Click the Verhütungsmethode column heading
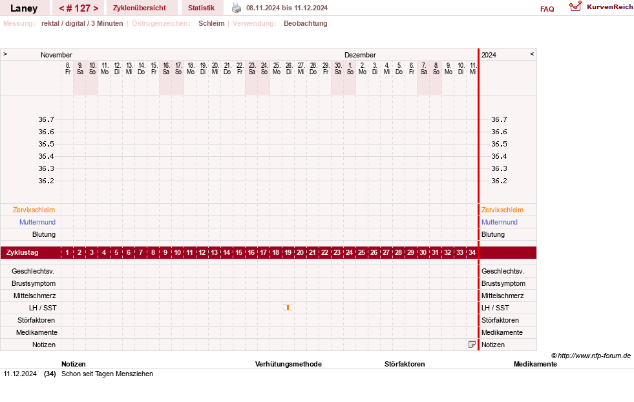 (288, 364)
